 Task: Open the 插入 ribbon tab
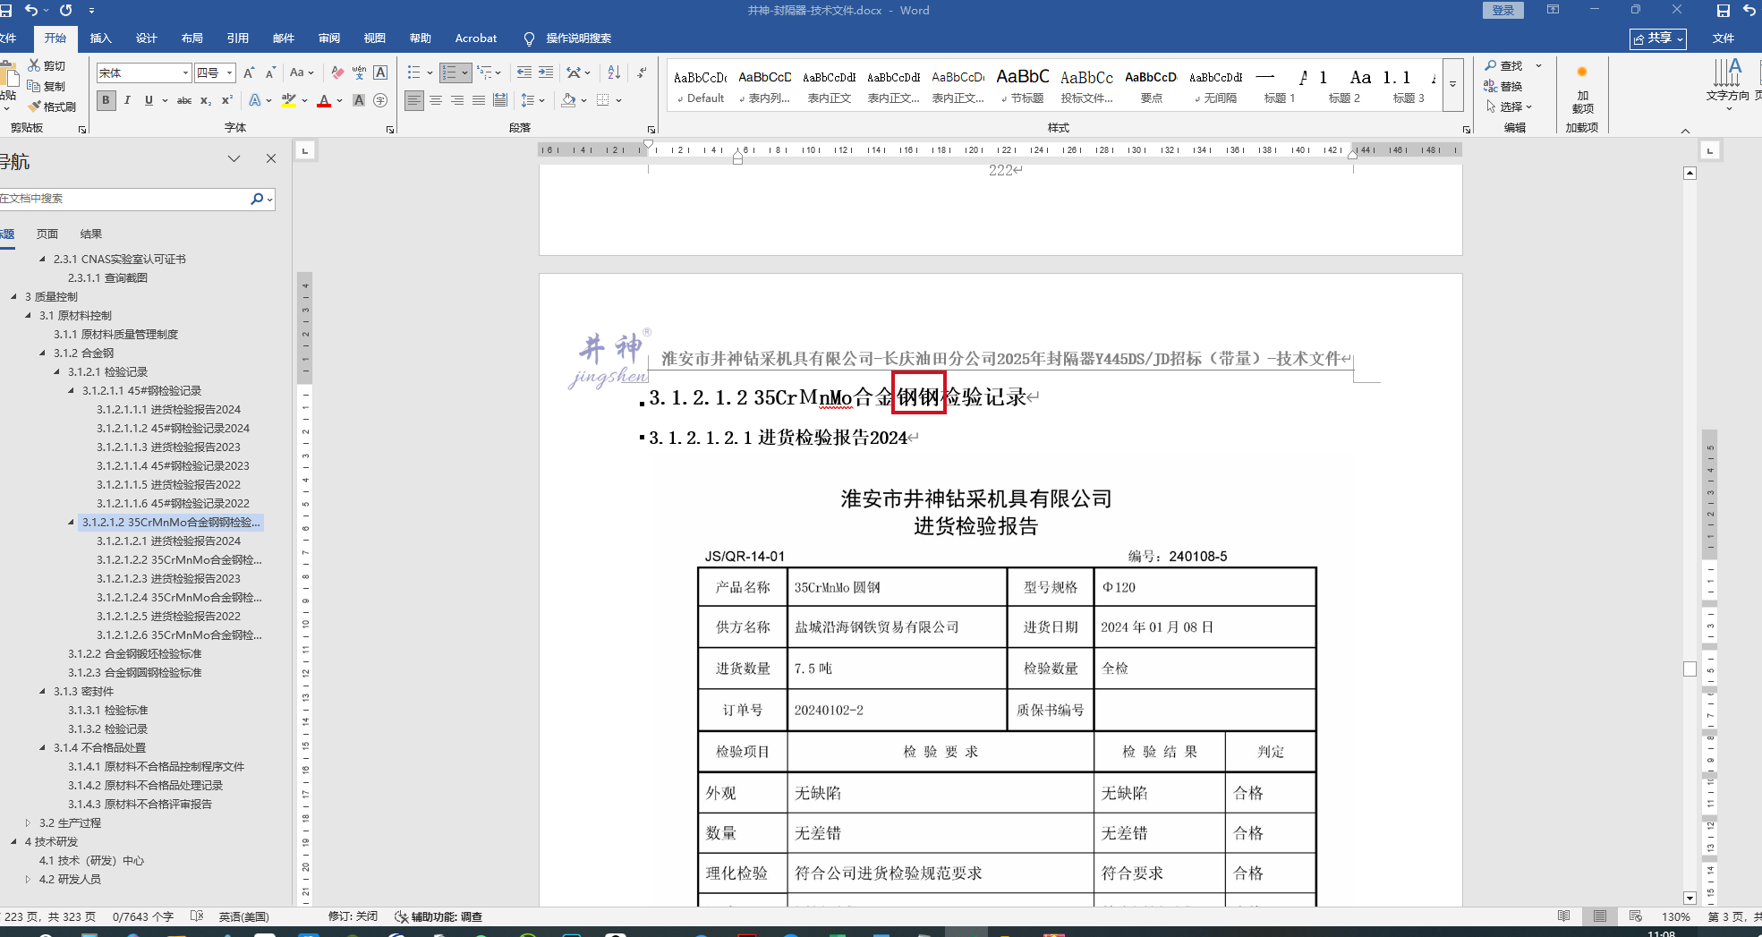pyautogui.click(x=101, y=38)
